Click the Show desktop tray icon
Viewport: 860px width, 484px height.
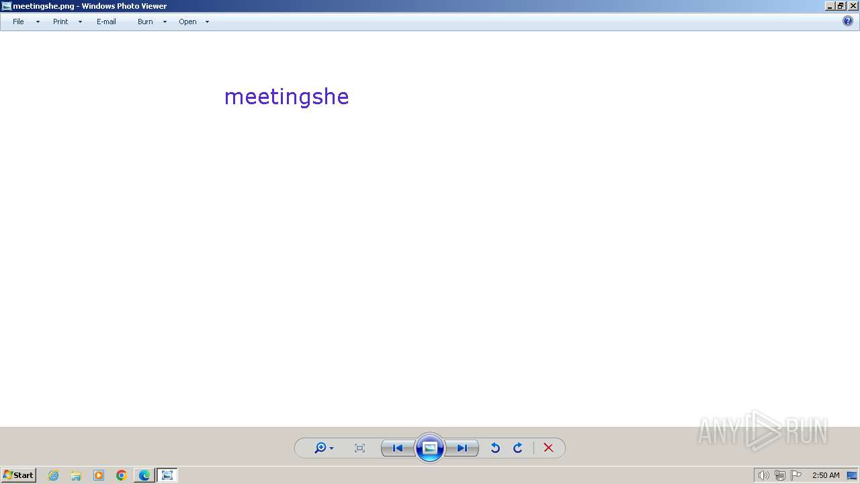(852, 475)
